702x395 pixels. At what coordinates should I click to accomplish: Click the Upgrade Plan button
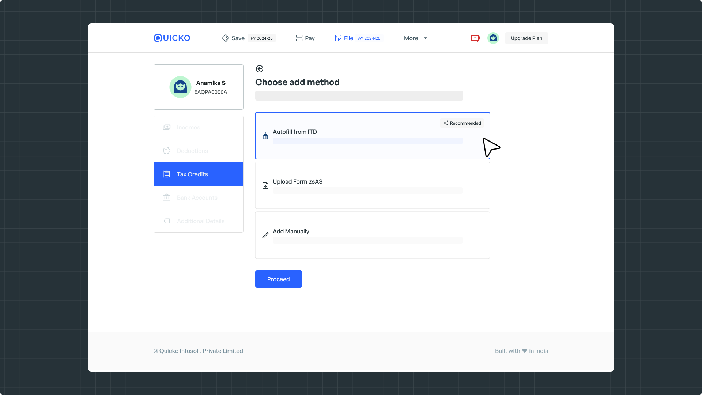tap(526, 38)
